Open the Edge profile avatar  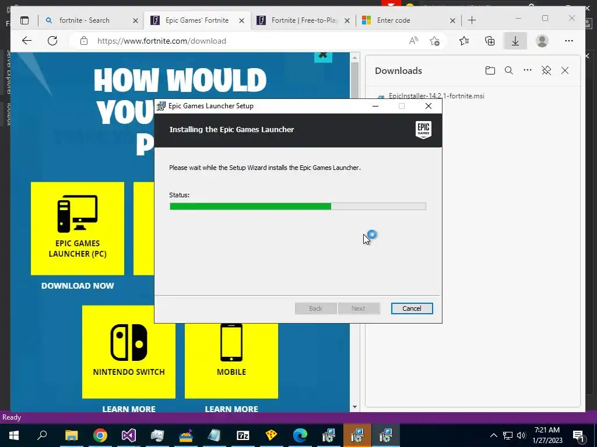(542, 41)
